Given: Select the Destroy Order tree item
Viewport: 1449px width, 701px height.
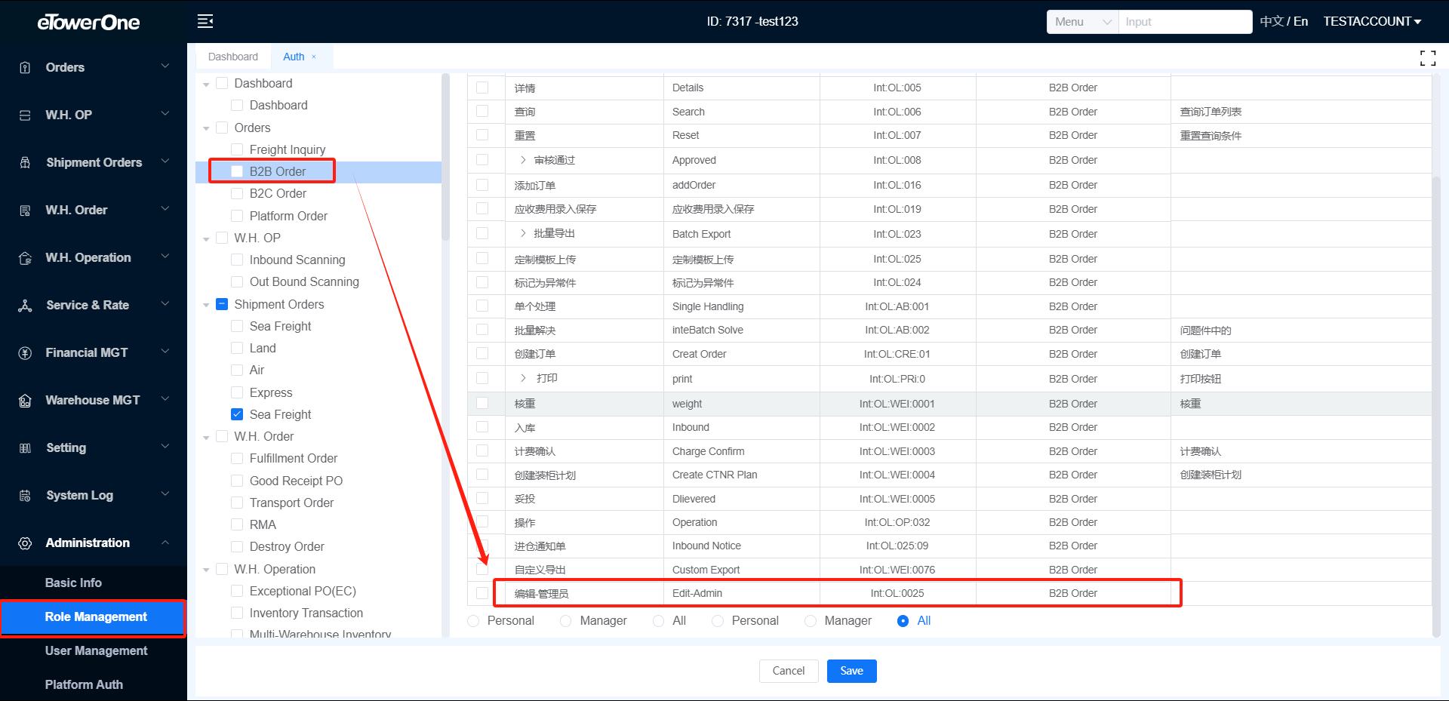Looking at the screenshot, I should [287, 546].
